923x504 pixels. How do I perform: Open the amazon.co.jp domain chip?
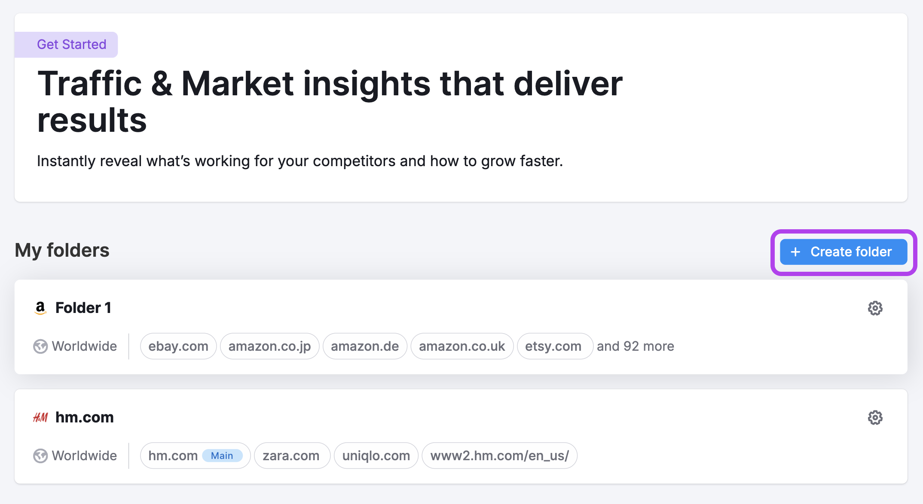(x=269, y=346)
